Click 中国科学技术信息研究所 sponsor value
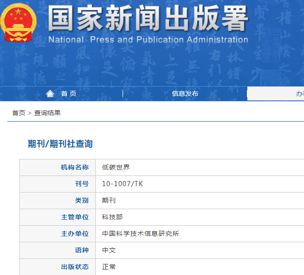The height and width of the screenshot is (275, 304). [140, 234]
